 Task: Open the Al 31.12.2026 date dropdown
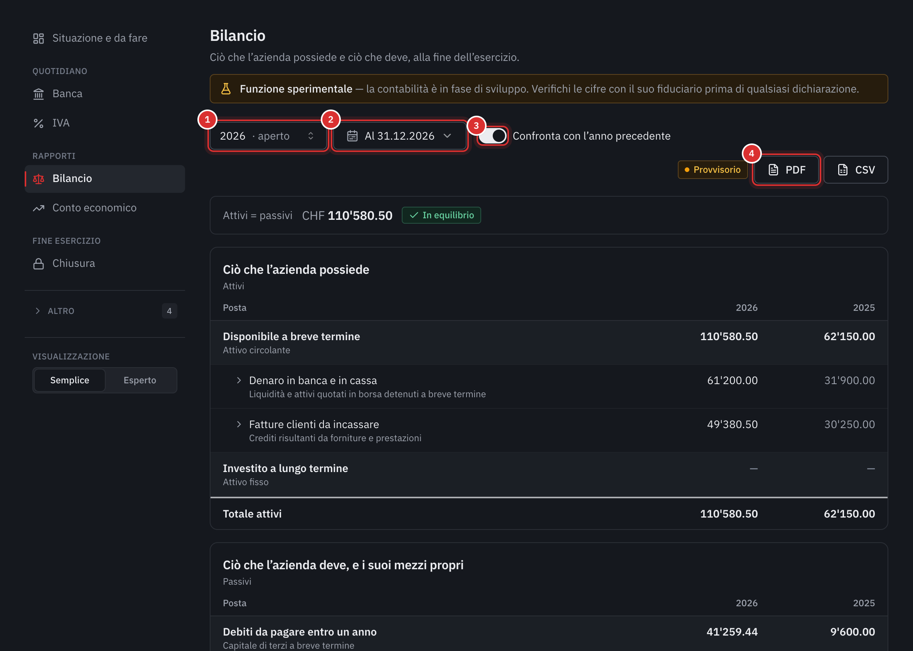click(399, 136)
